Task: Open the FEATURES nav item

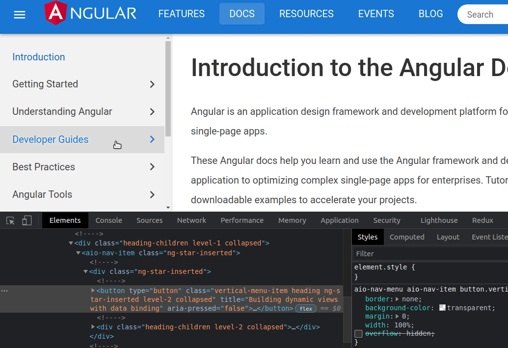Action: point(182,14)
